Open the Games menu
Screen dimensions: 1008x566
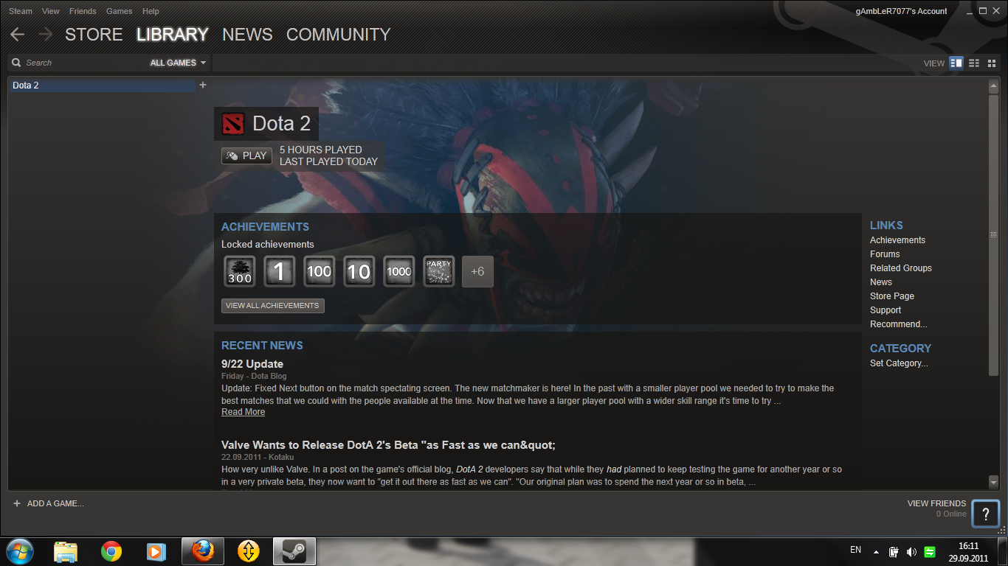click(119, 11)
